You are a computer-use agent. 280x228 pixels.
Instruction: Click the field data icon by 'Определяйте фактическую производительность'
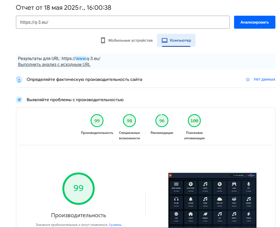[19, 80]
